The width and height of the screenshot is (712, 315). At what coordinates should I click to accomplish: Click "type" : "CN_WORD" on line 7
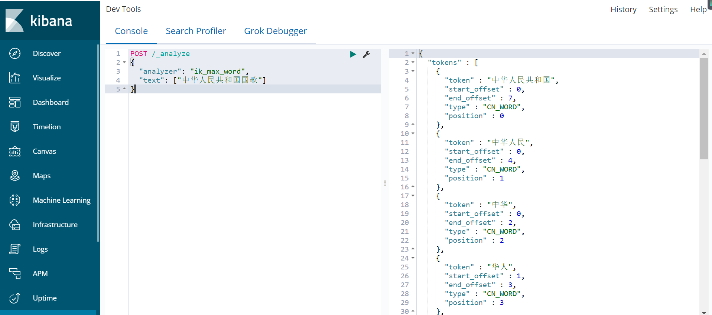(485, 107)
